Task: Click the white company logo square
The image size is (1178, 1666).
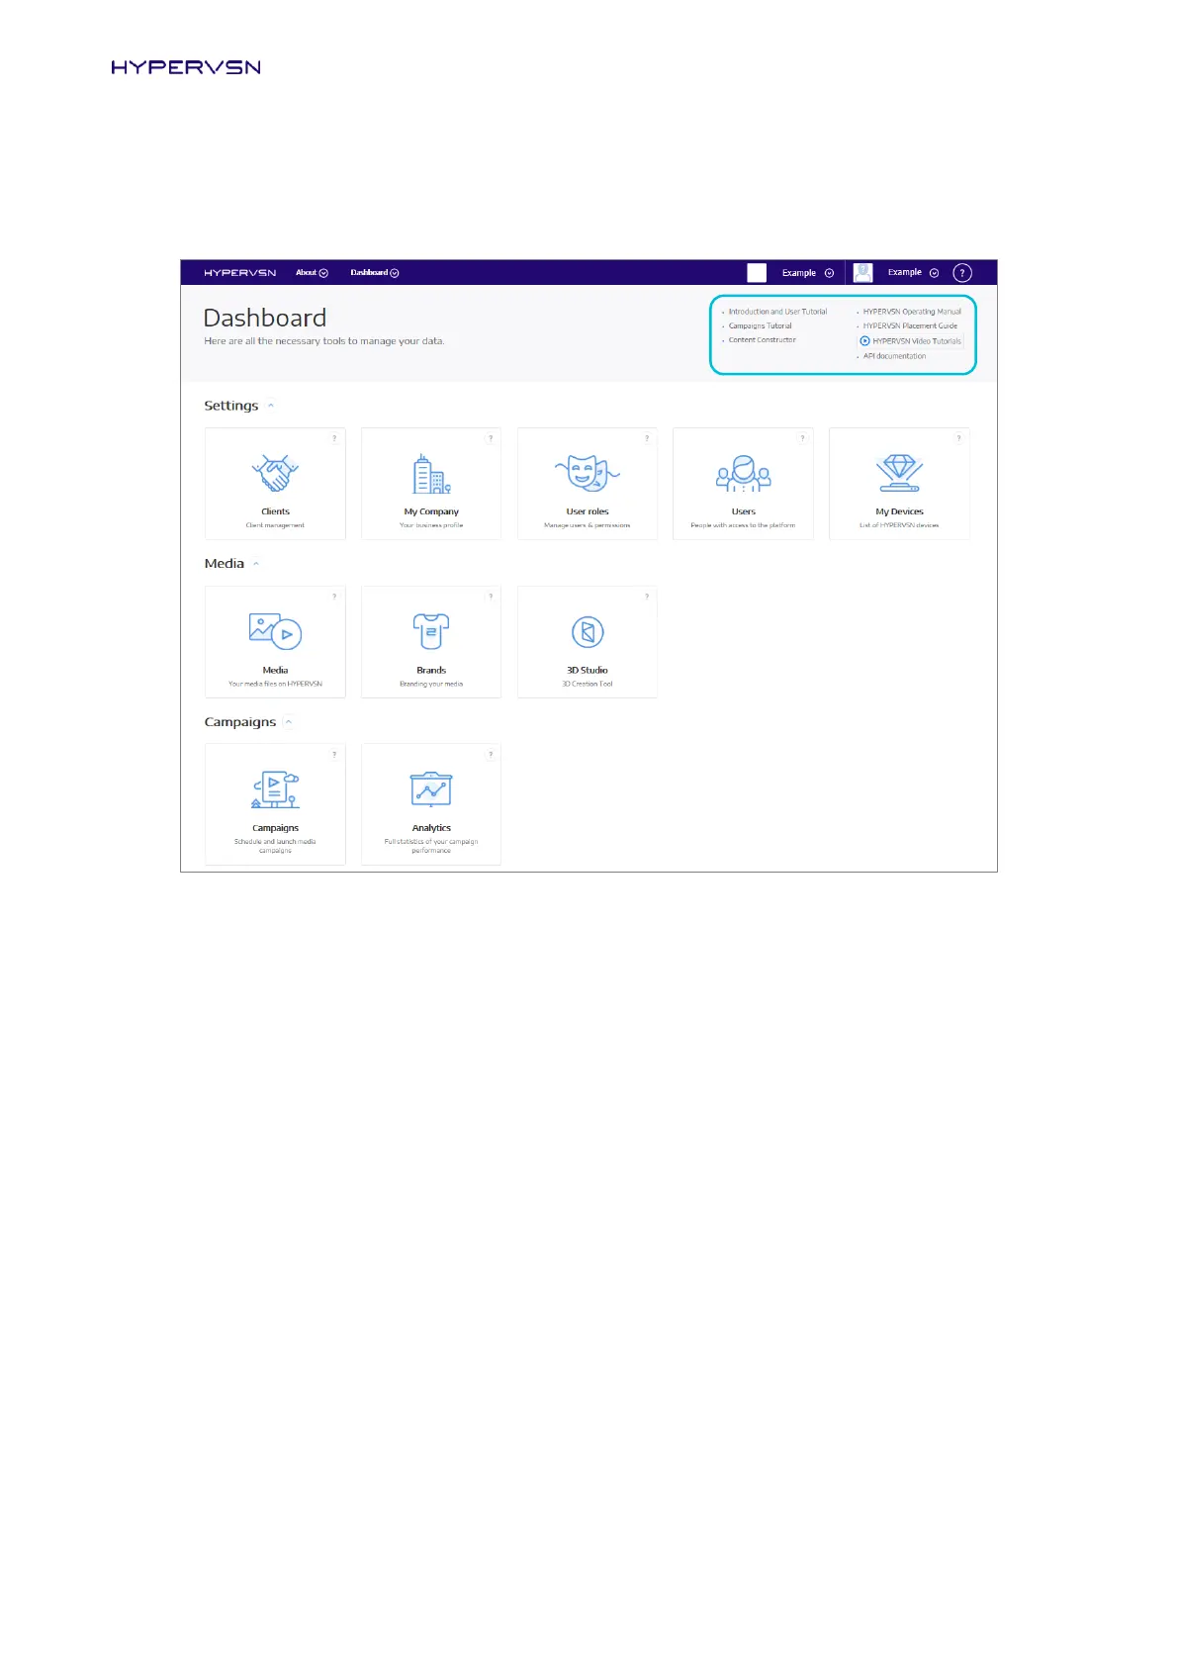Action: 757,273
